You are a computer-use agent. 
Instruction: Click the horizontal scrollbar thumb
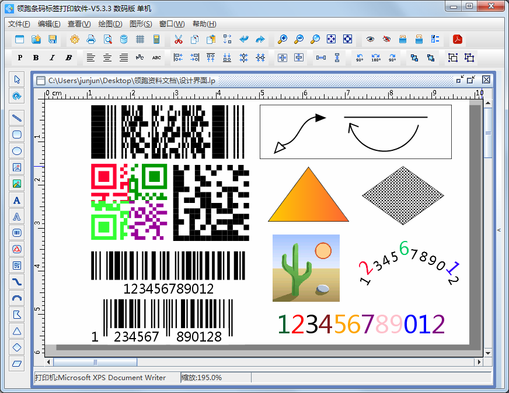[95, 362]
